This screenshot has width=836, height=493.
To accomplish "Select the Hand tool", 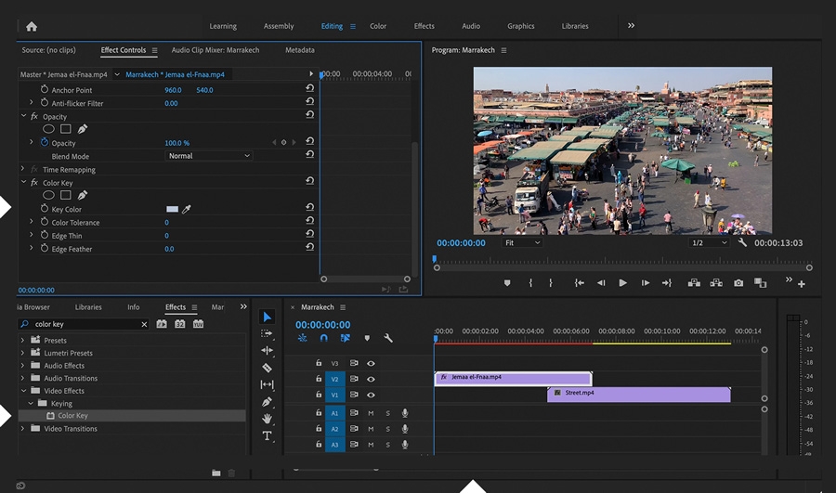I will coord(268,419).
